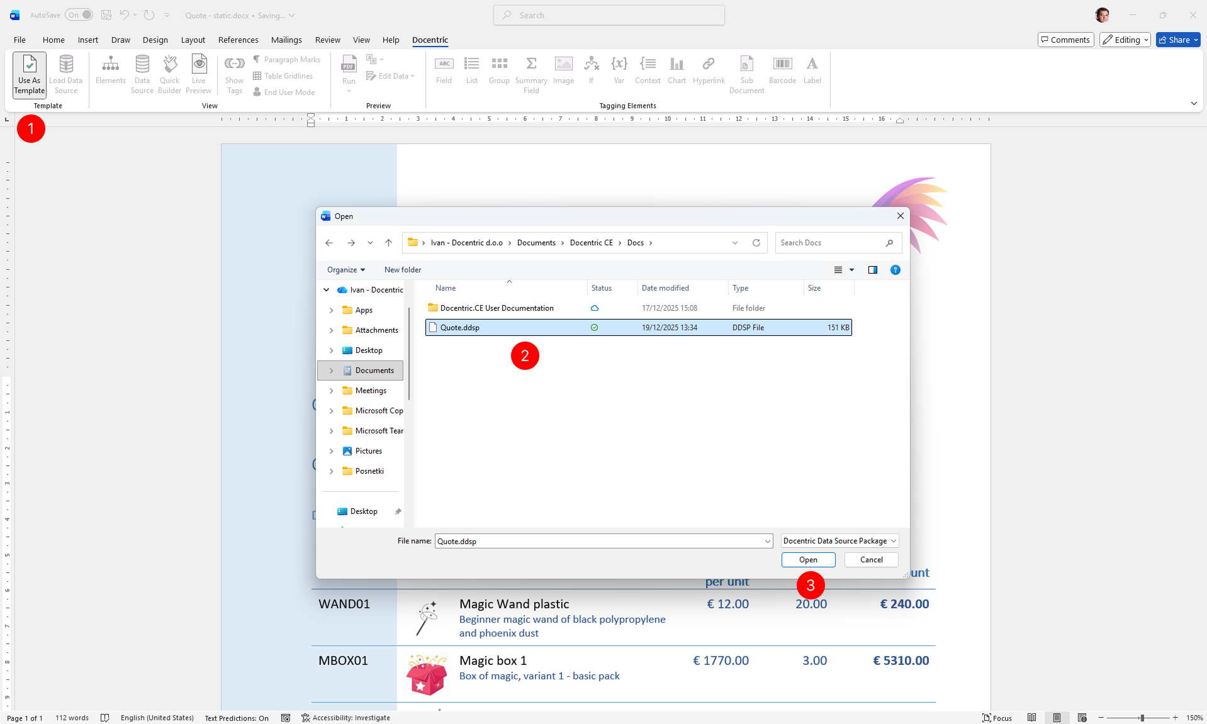Image resolution: width=1207 pixels, height=724 pixels.
Task: Open the Data Source pane
Action: (142, 75)
